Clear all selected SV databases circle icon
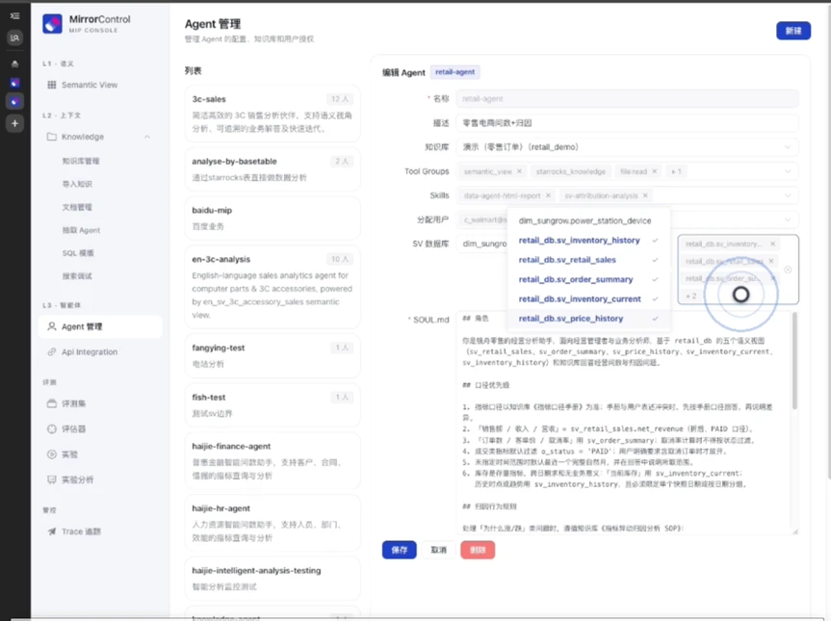Screen dimensions: 831x621 (788, 270)
